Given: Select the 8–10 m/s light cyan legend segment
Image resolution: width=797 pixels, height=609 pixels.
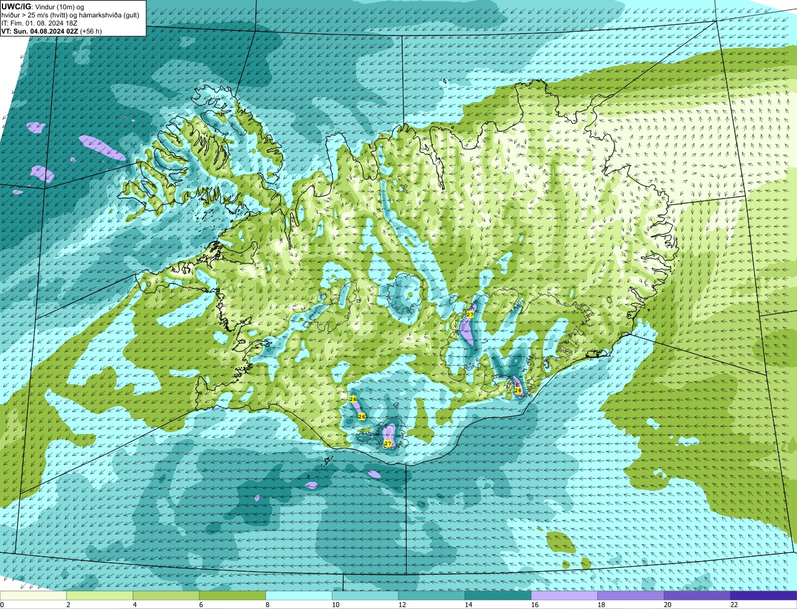Looking at the screenshot, I should pos(299,595).
